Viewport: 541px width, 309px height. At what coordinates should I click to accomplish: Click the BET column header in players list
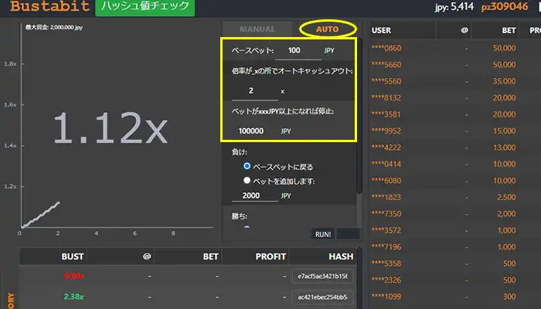pos(509,30)
